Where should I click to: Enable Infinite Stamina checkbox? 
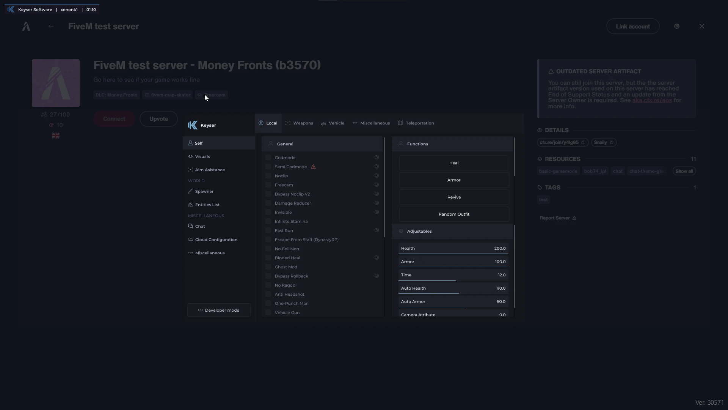tap(268, 221)
